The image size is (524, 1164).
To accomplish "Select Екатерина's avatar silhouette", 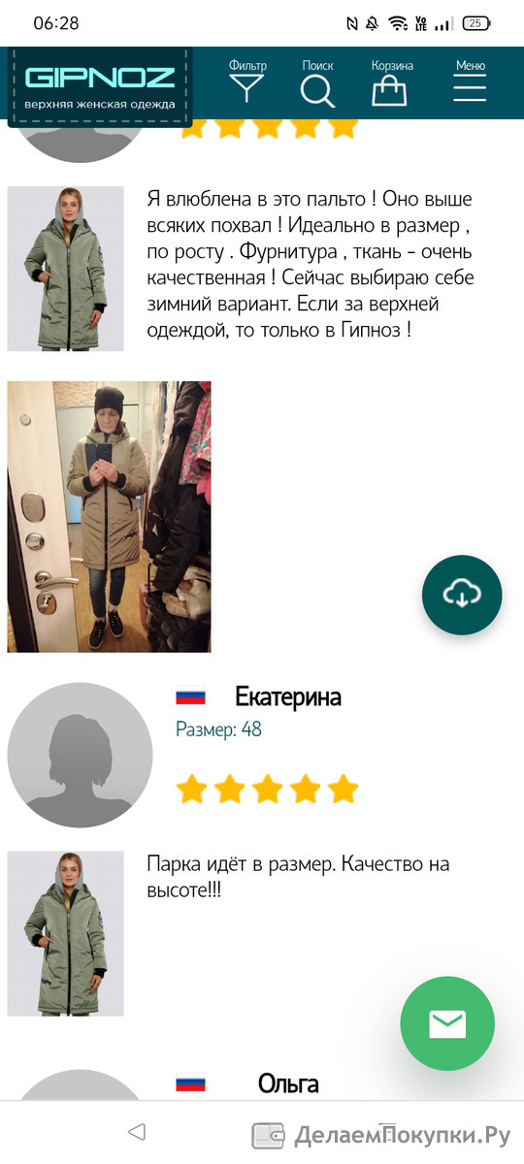I will coord(80,755).
